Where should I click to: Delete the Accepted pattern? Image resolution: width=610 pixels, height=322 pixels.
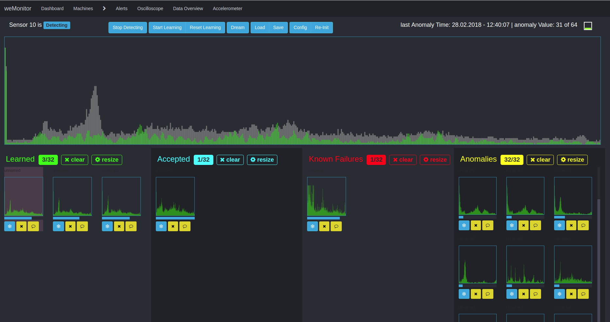173,226
